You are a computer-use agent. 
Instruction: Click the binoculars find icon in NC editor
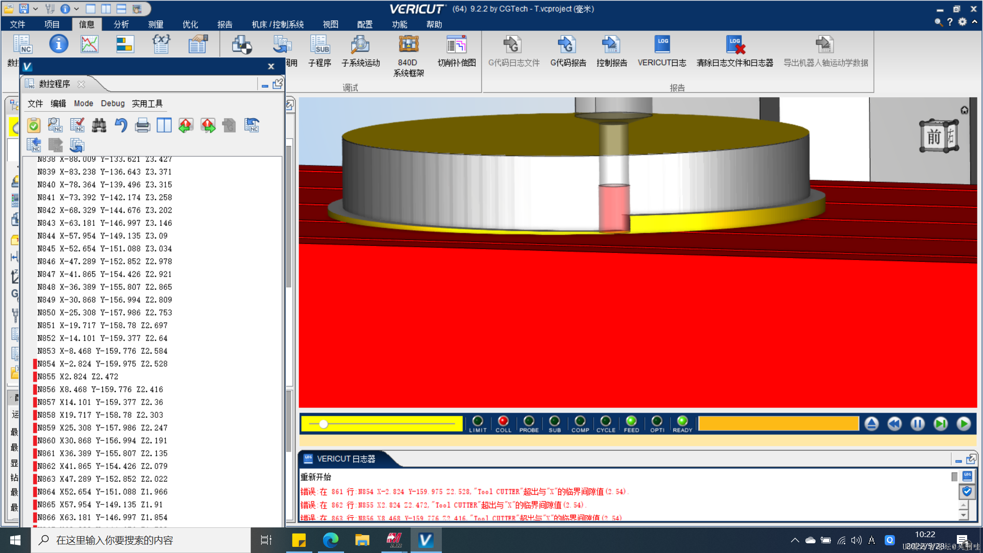coord(99,125)
